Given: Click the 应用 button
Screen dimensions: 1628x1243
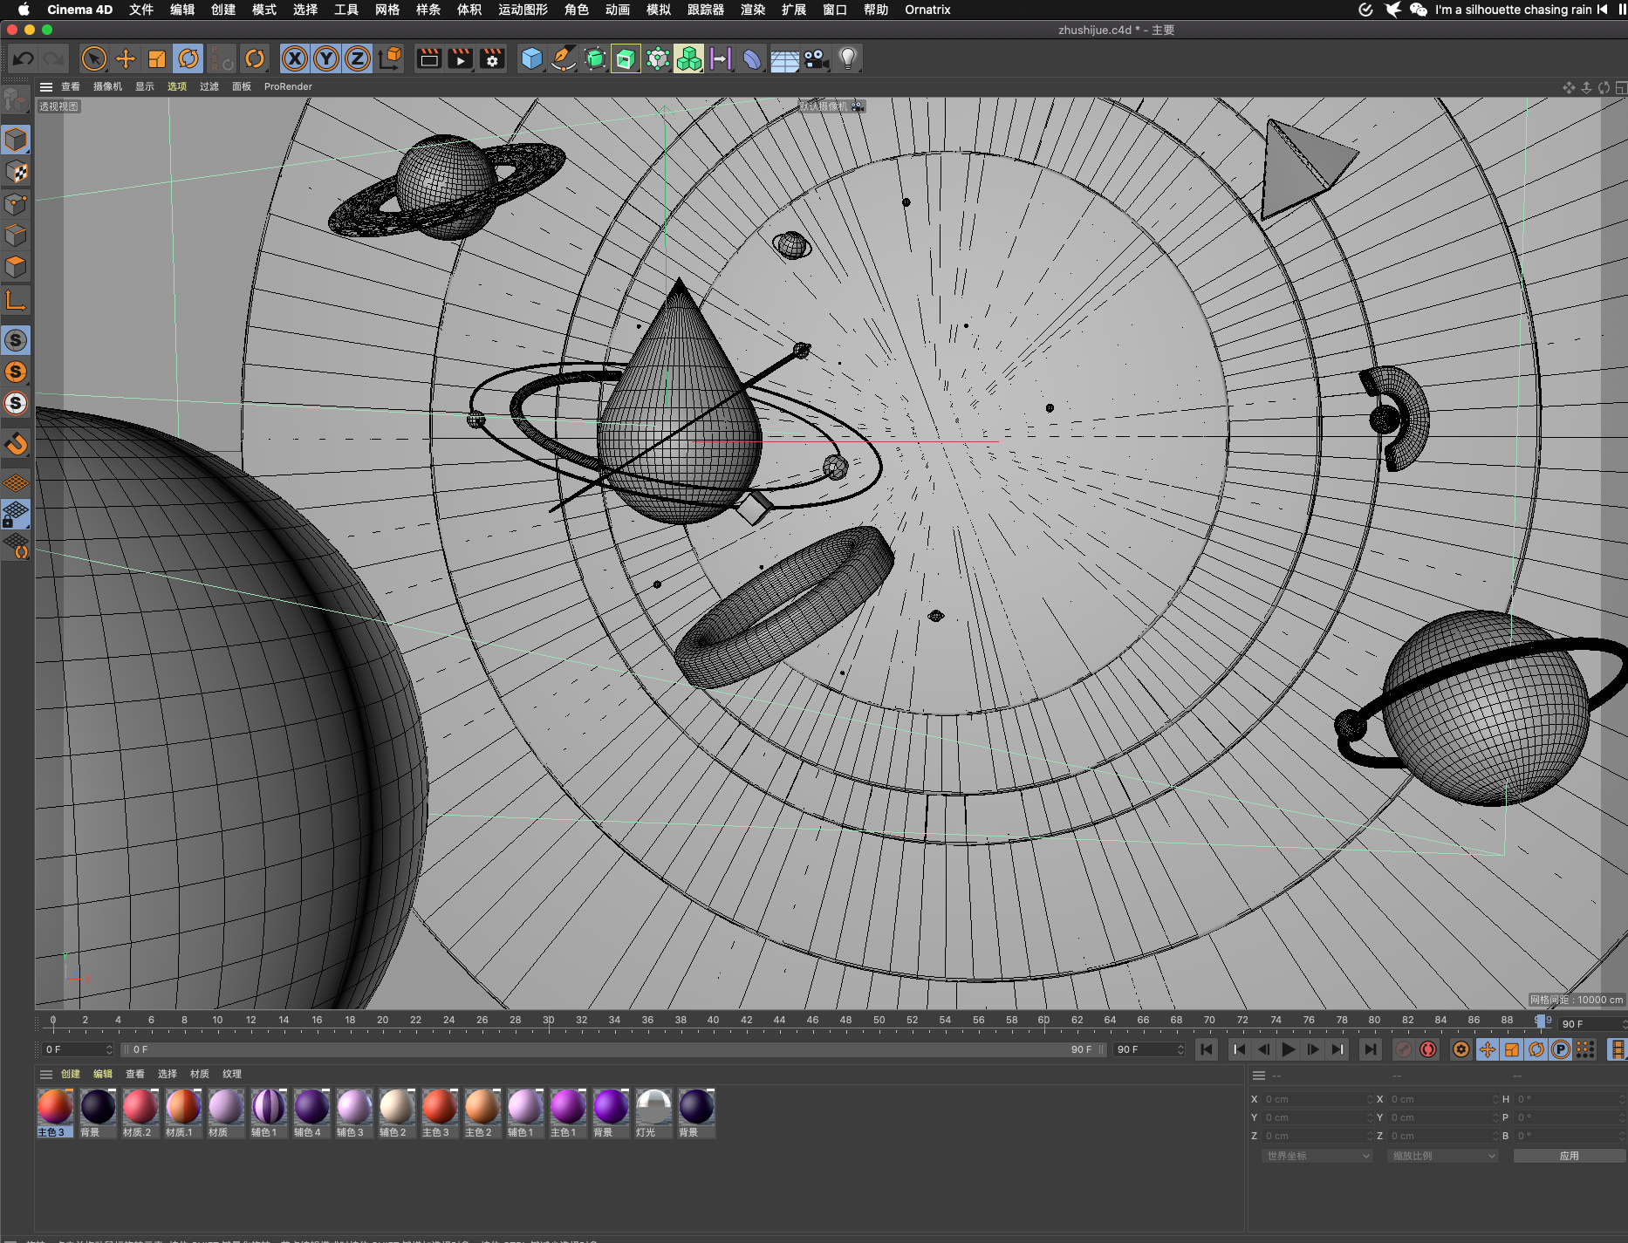Looking at the screenshot, I should (1569, 1156).
